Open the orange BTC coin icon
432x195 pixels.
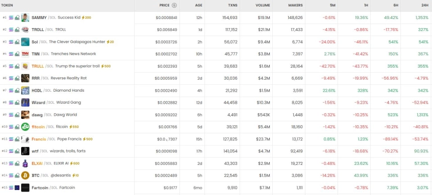tap(25, 175)
